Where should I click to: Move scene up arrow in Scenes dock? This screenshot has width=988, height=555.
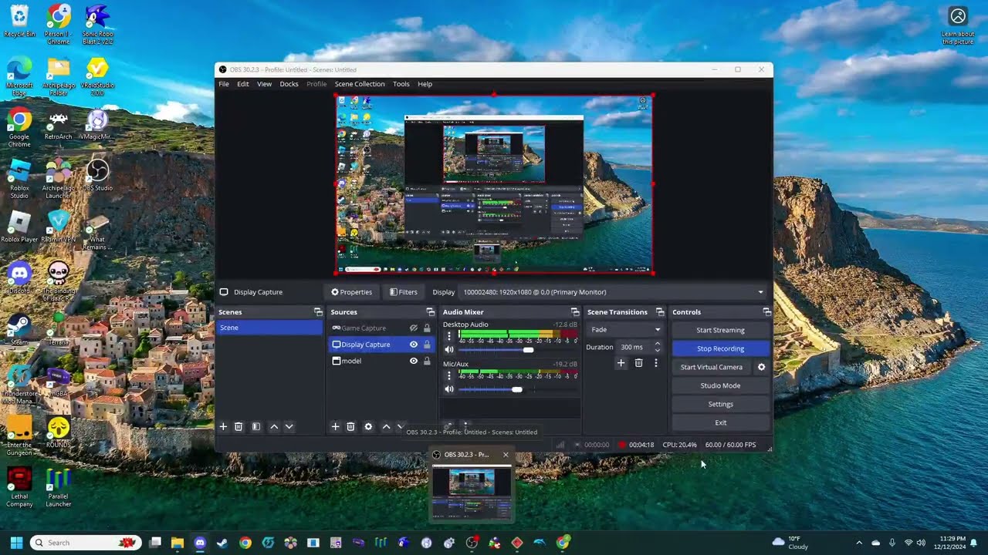[274, 426]
